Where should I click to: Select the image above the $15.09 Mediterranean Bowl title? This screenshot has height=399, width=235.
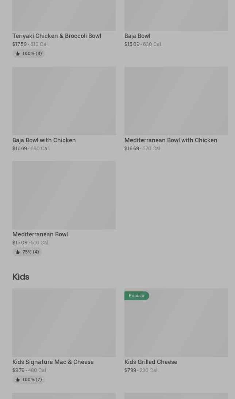tap(64, 195)
